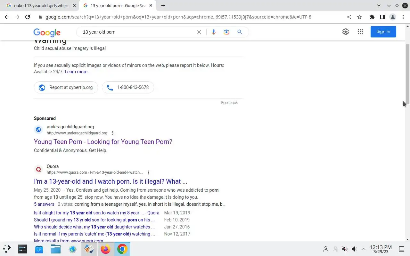
Task: Open options for the underagechildguard.org result
Action: [x=112, y=133]
